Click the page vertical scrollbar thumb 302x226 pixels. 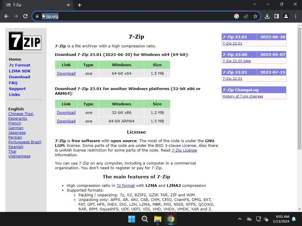[x=299, y=88]
